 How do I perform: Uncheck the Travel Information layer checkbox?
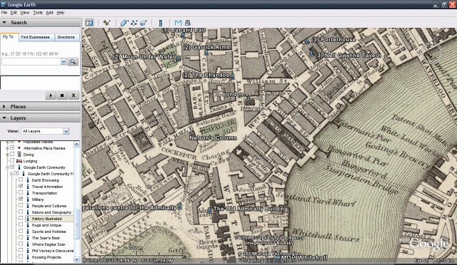click(21, 186)
